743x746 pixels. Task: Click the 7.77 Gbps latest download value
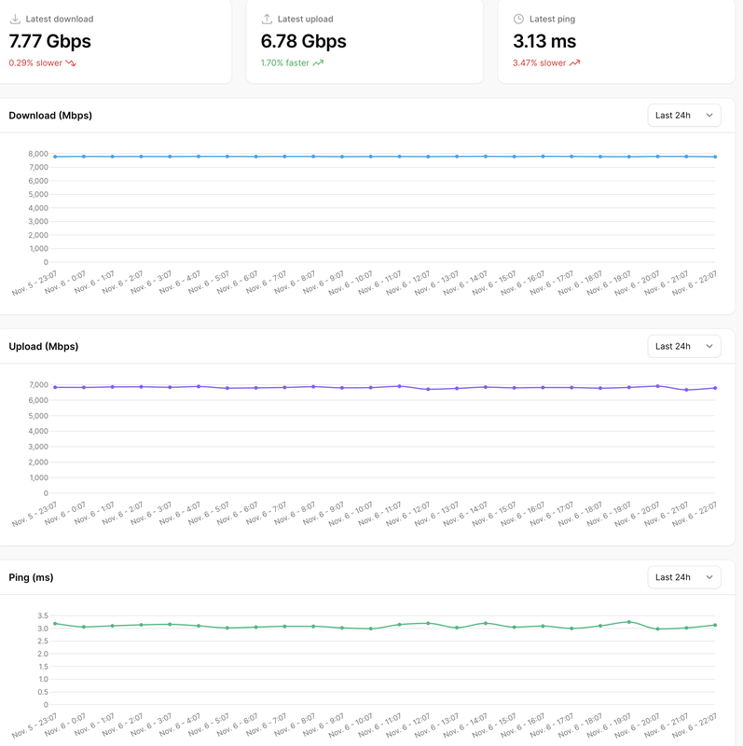click(50, 41)
